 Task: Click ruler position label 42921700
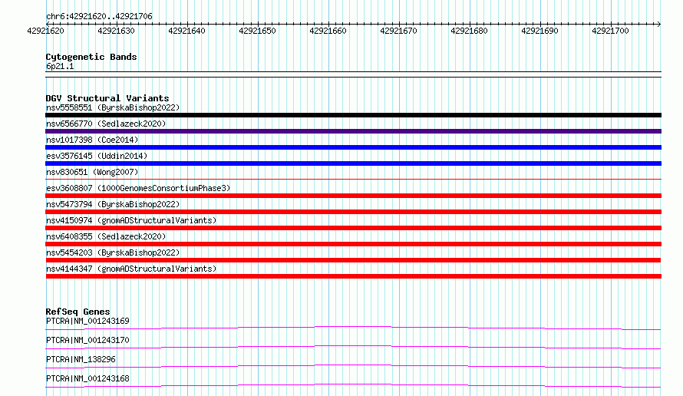610,31
